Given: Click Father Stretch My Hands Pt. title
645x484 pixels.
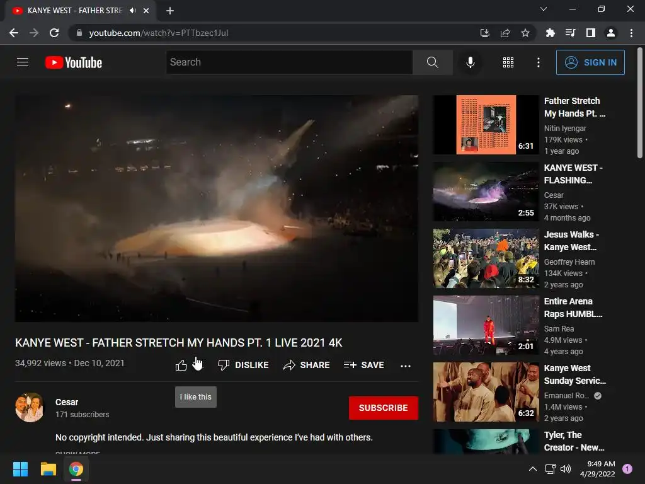Looking at the screenshot, I should (x=574, y=107).
